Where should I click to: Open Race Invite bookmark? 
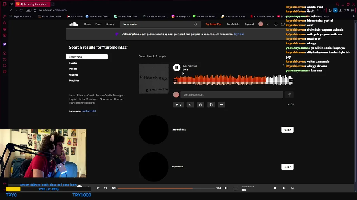point(74,16)
